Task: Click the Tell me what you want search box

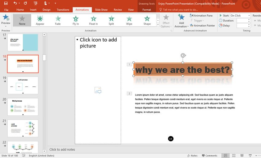Action: pos(180,10)
